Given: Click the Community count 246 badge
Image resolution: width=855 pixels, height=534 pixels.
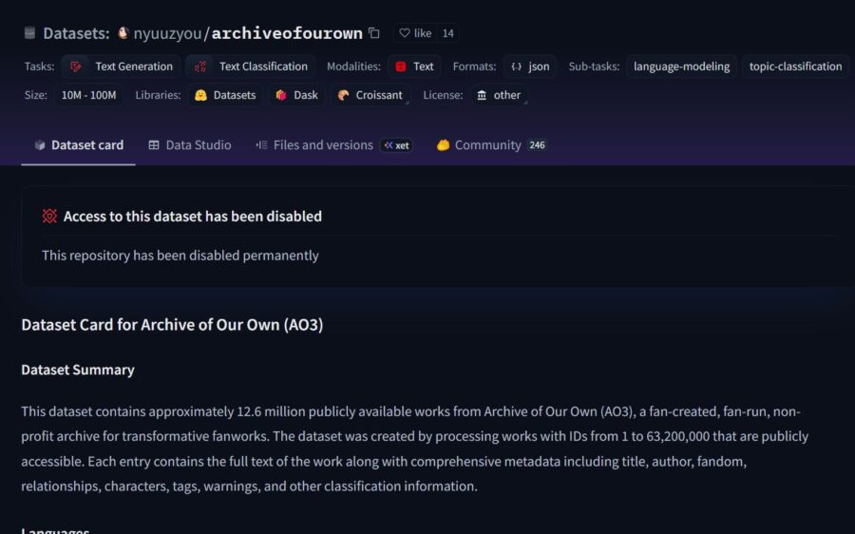Looking at the screenshot, I should click(537, 145).
